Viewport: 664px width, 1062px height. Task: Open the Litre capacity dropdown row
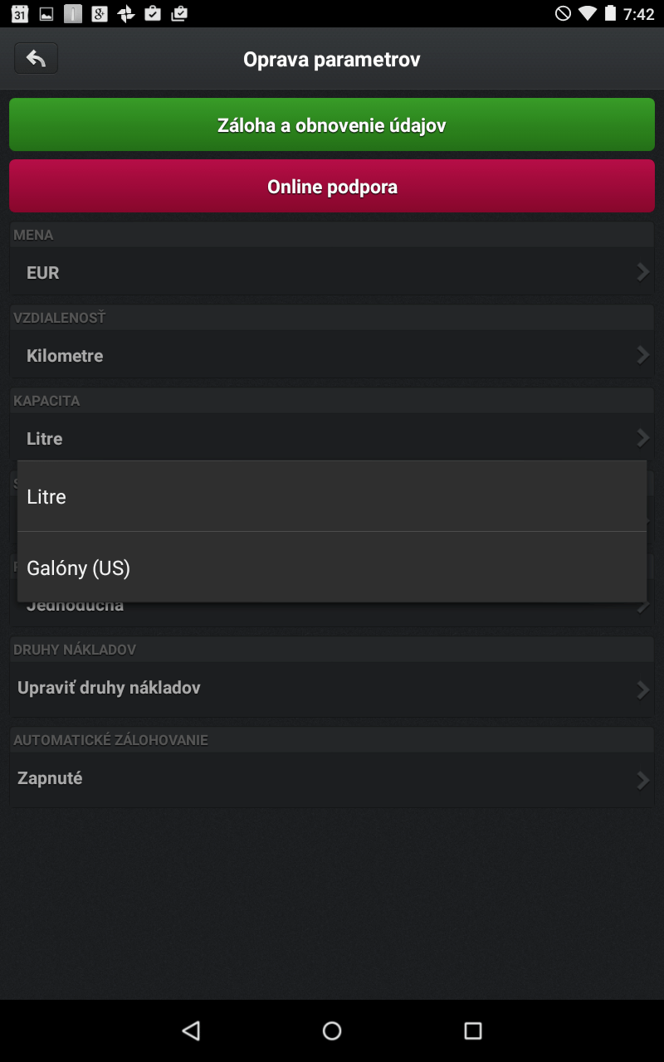point(332,437)
